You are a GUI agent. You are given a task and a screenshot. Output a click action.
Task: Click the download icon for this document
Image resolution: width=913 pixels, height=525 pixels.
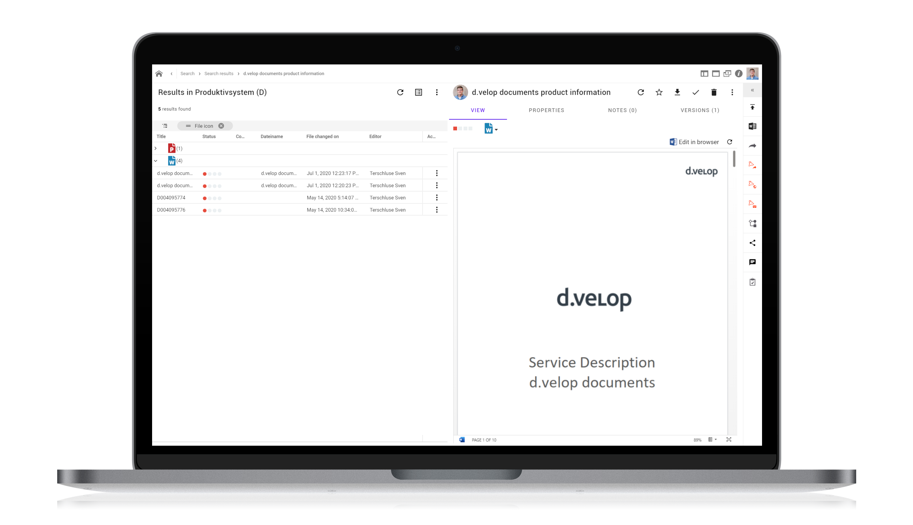(x=677, y=92)
